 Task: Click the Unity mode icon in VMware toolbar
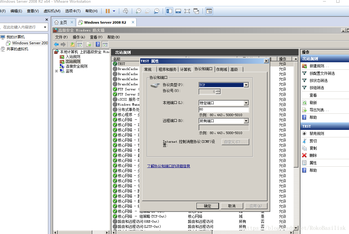pyautogui.click(x=196, y=11)
